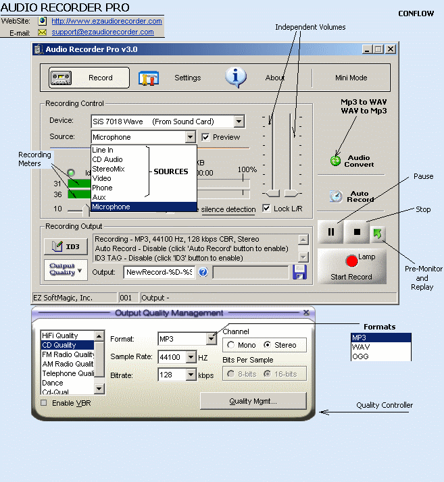The height and width of the screenshot is (482, 444).
Task: Select FM Radio Quality preset
Action: tap(68, 354)
